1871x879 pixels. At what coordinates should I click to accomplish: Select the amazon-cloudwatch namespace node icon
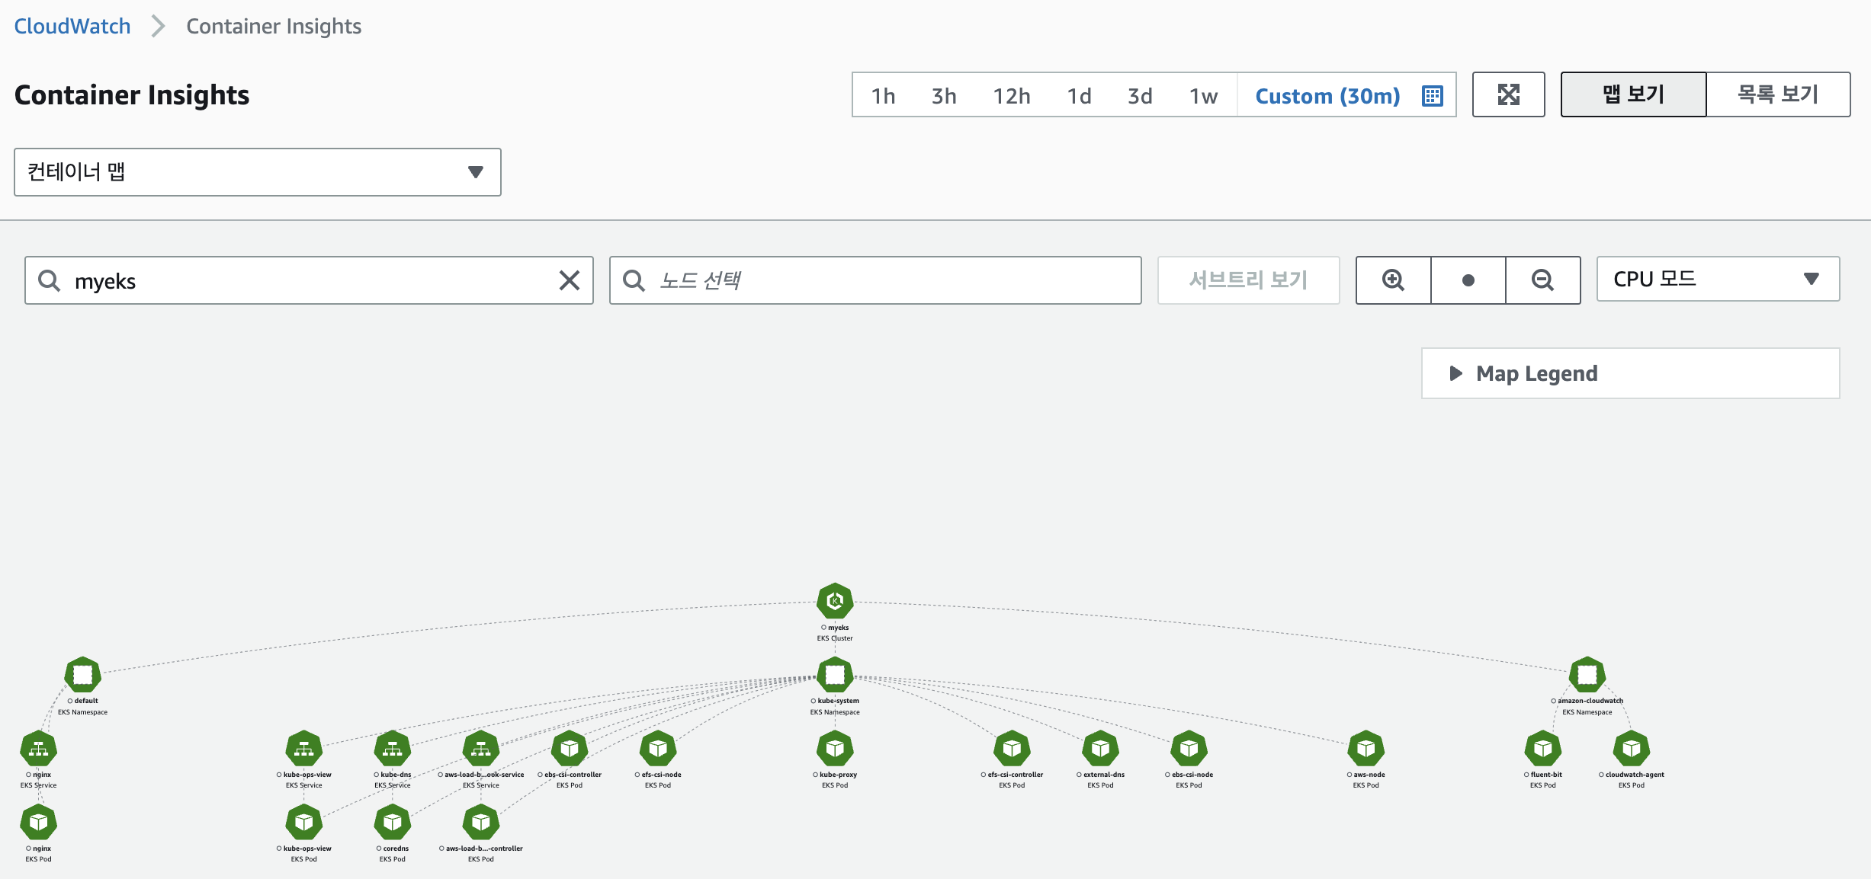pyautogui.click(x=1587, y=674)
